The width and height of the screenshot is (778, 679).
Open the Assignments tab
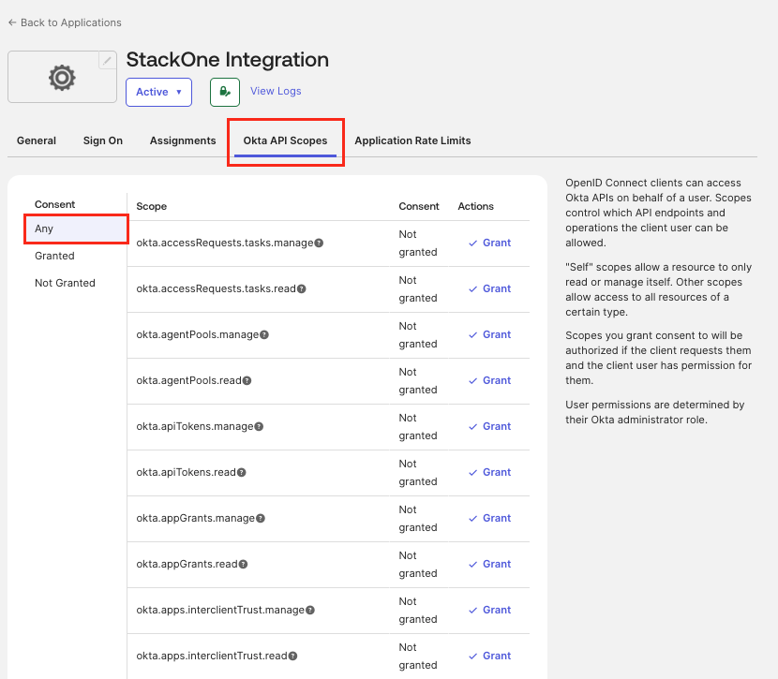pos(183,140)
